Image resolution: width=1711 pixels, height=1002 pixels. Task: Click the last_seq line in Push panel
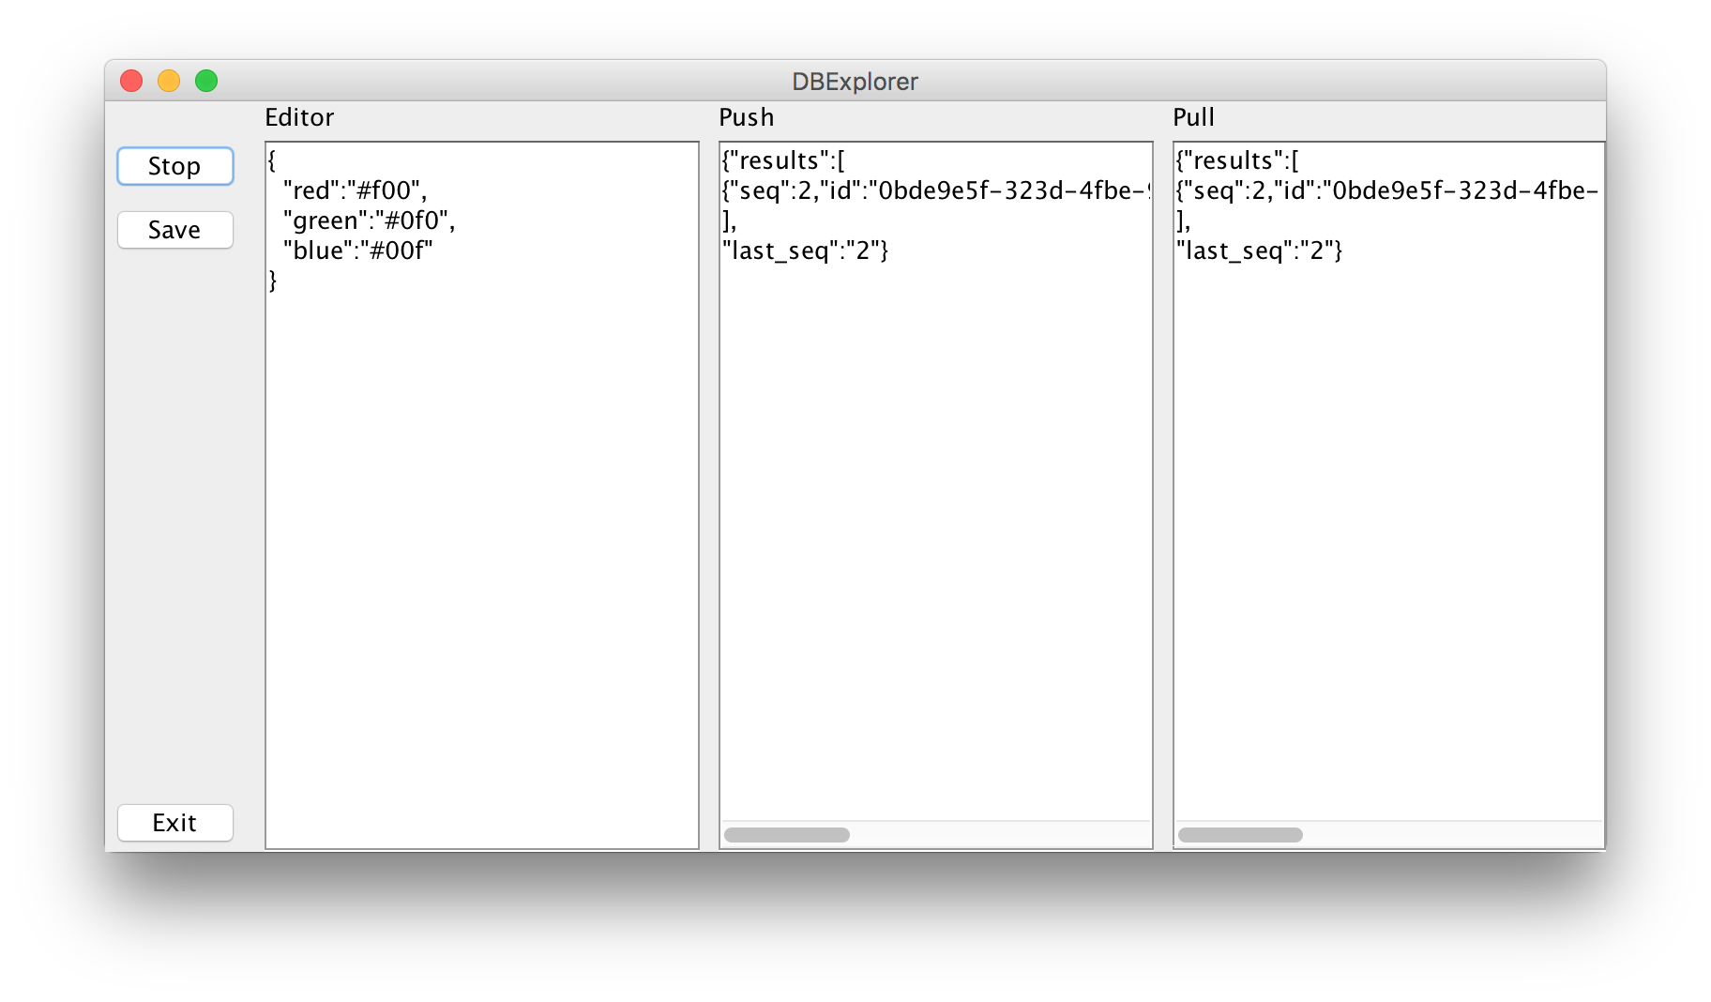click(805, 250)
